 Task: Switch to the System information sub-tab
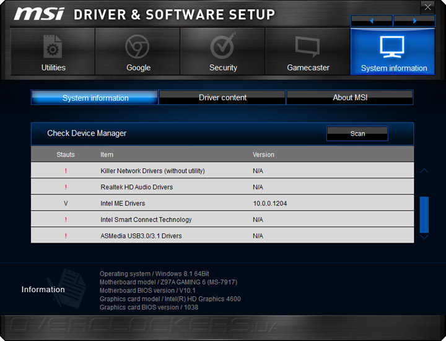(x=95, y=98)
